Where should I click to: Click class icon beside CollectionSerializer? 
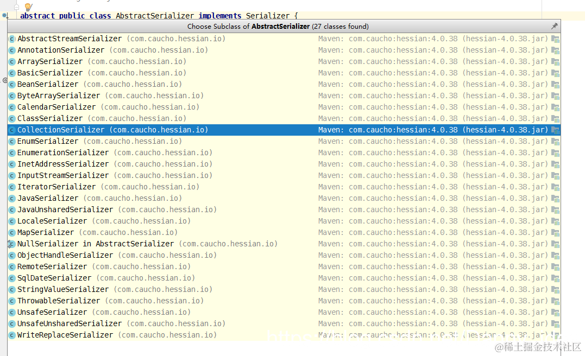click(12, 130)
